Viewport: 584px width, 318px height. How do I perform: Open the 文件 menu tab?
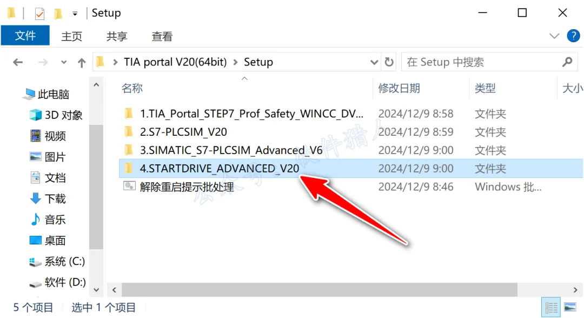(25, 36)
